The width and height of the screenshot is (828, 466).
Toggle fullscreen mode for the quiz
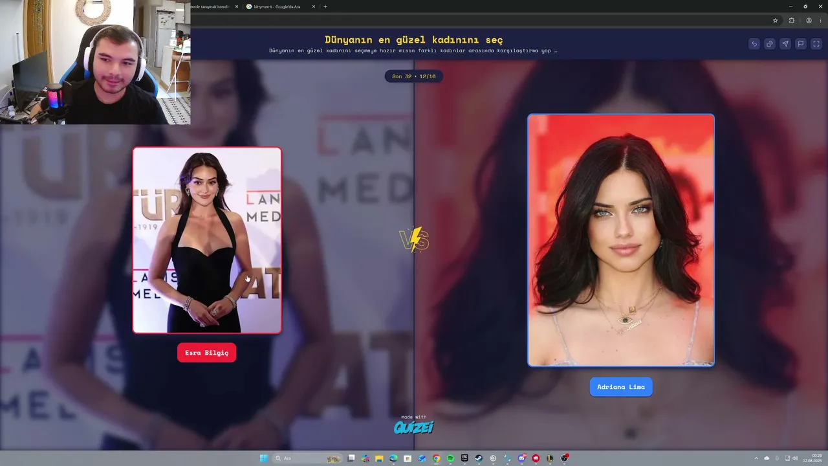(x=816, y=44)
